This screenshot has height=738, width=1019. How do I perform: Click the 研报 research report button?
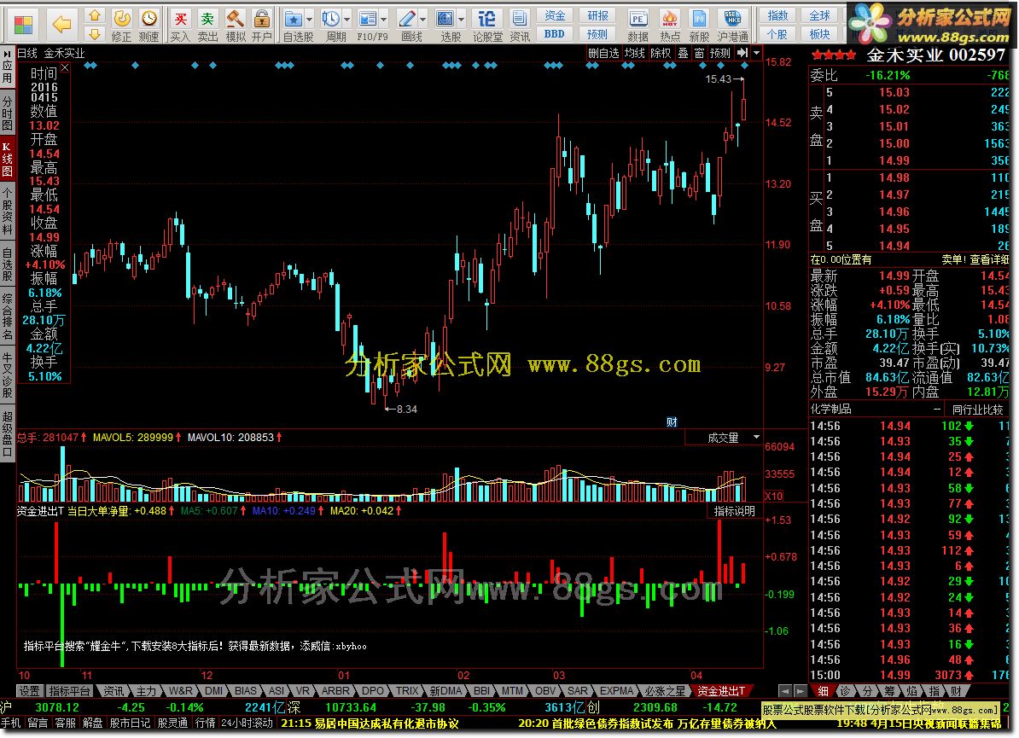coord(598,15)
